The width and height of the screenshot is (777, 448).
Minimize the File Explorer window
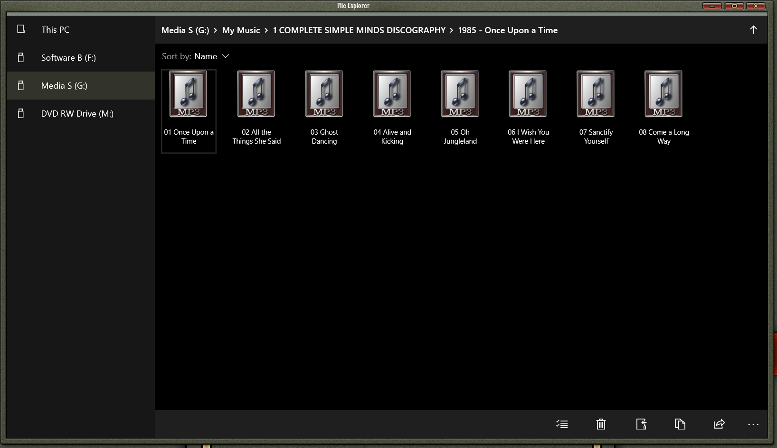point(712,6)
